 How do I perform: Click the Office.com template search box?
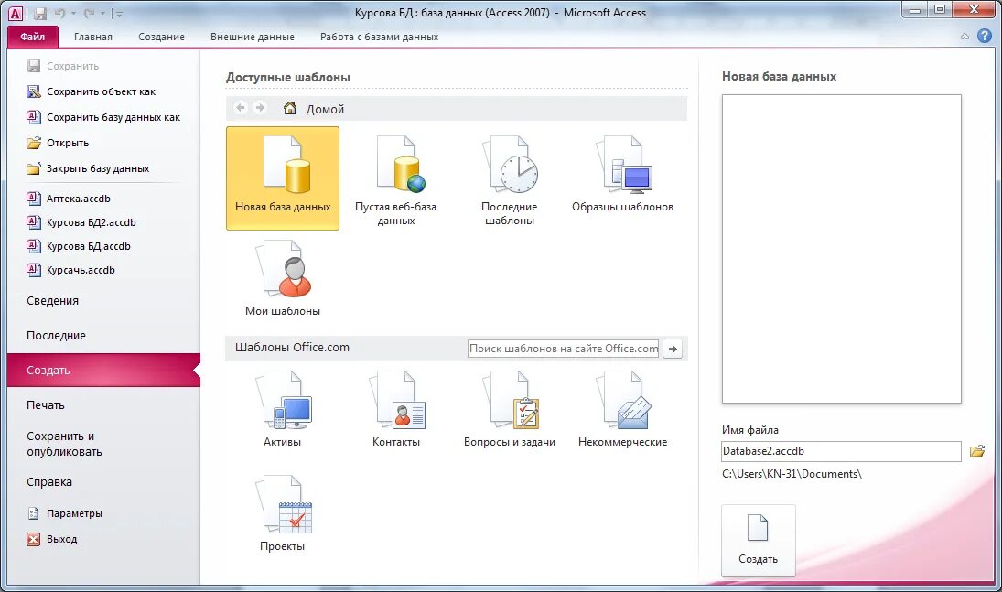[x=564, y=349]
